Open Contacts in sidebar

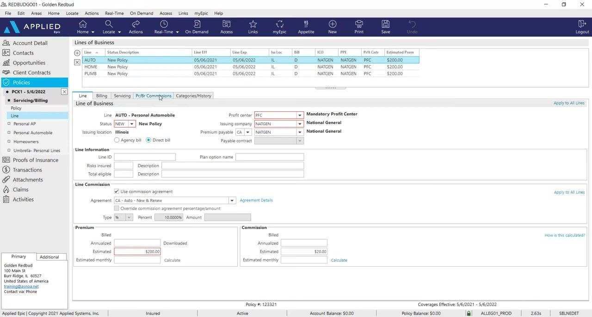pos(23,53)
